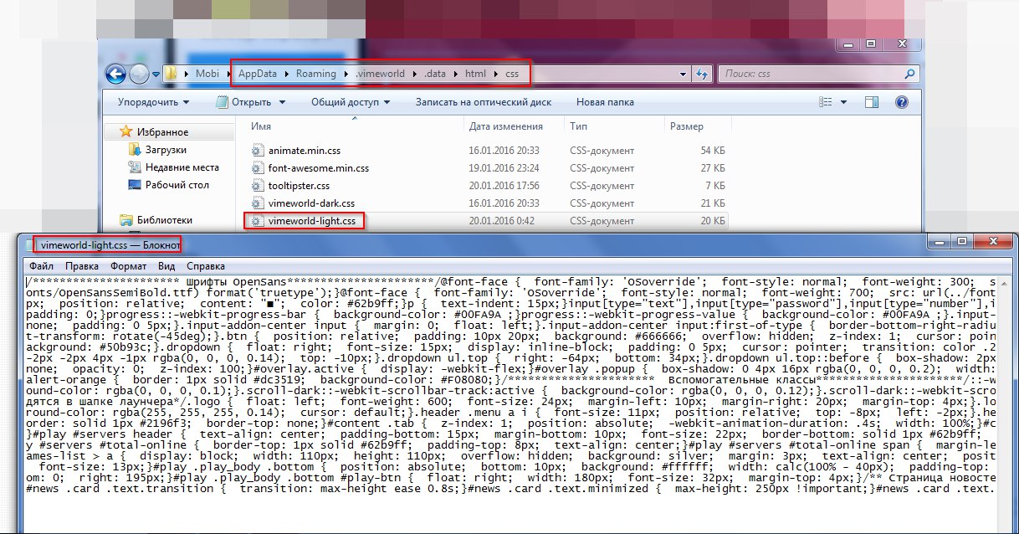The width and height of the screenshot is (1019, 534).
Task: Create a folder via Новая папка
Action: [x=606, y=102]
